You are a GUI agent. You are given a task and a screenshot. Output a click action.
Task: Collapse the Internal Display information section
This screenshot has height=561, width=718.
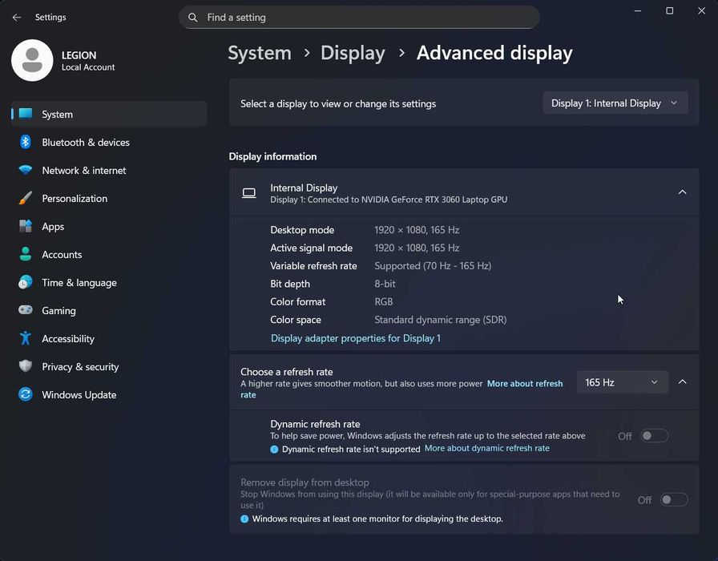[x=682, y=192]
